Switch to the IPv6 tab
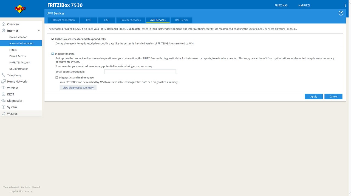Viewport: 351px width, 196px height. (89, 20)
